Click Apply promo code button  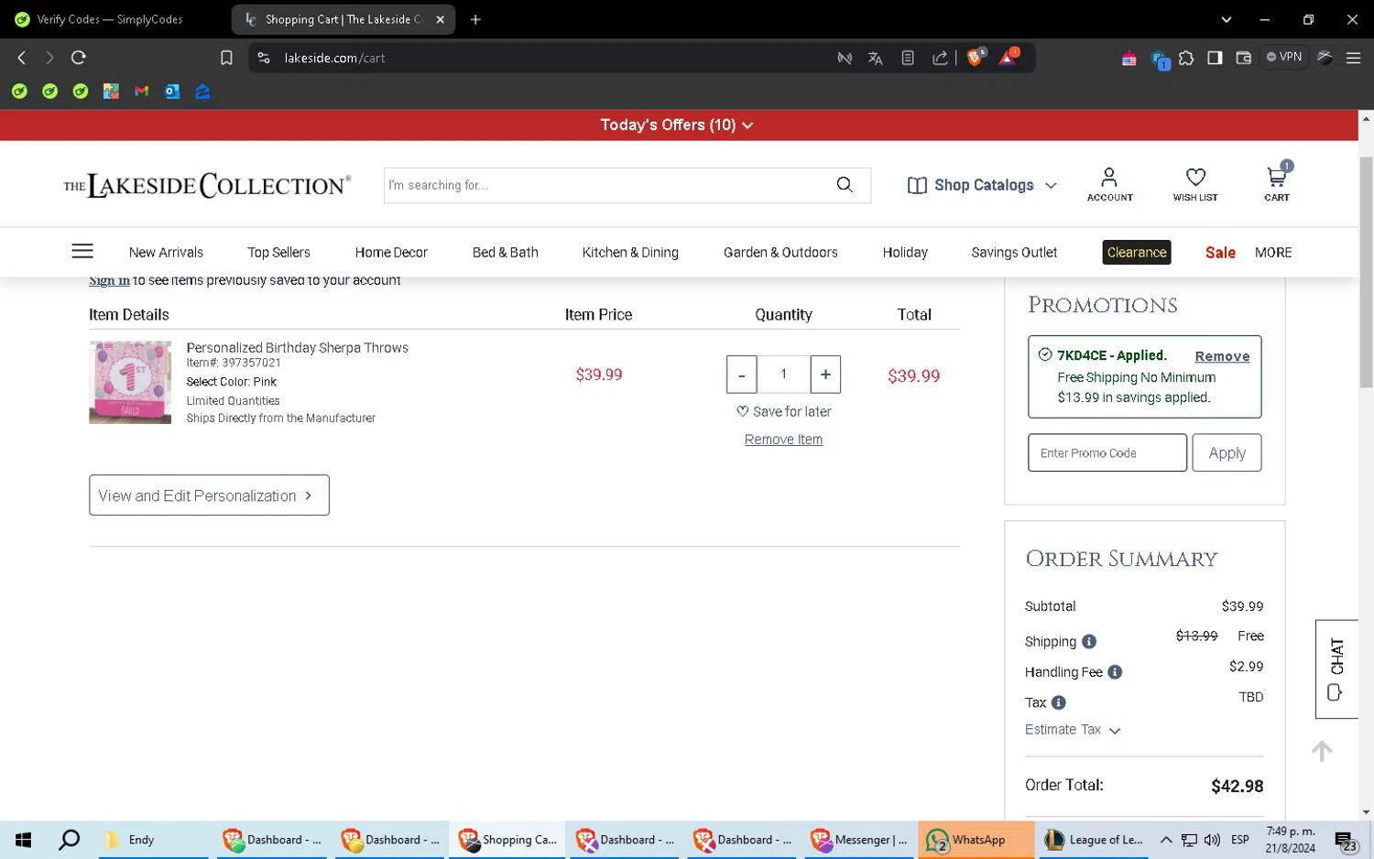[1227, 453]
